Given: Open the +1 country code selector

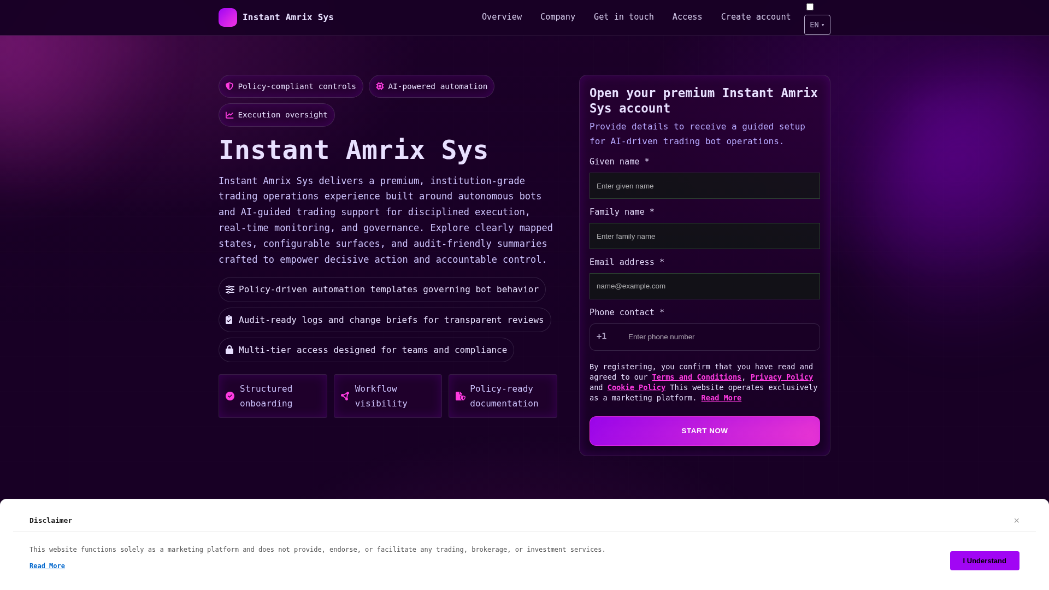Looking at the screenshot, I should [602, 337].
